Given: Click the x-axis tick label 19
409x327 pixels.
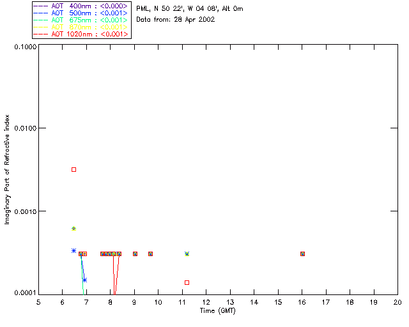Looking at the screenshot, I should [x=374, y=302].
